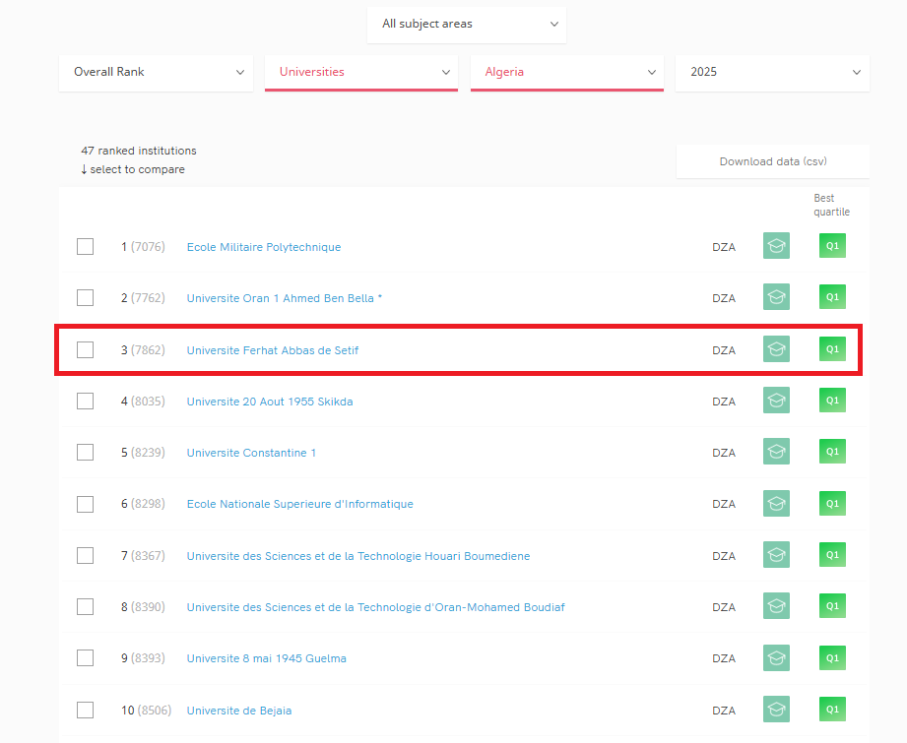Screen dimensions: 907x743
Task: Click rank '1 (7076)' text
Action: [x=143, y=247]
